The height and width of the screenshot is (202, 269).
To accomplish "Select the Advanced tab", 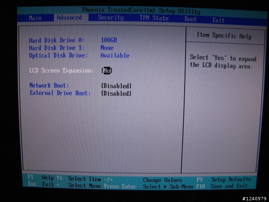I will pyautogui.click(x=69, y=18).
